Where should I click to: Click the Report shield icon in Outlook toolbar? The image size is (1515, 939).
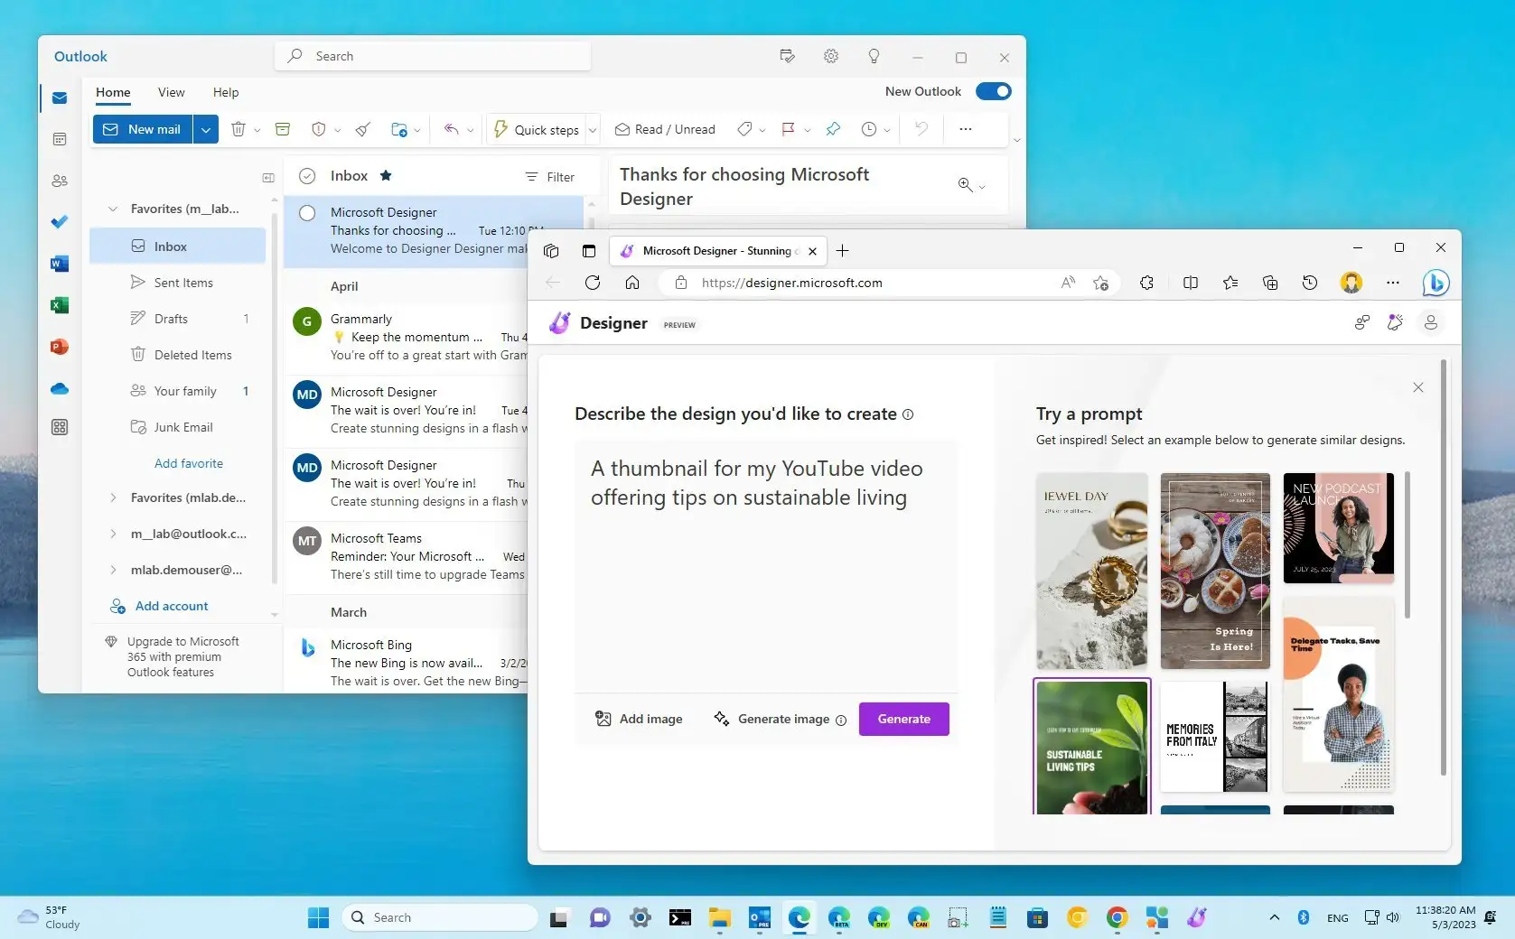click(318, 129)
